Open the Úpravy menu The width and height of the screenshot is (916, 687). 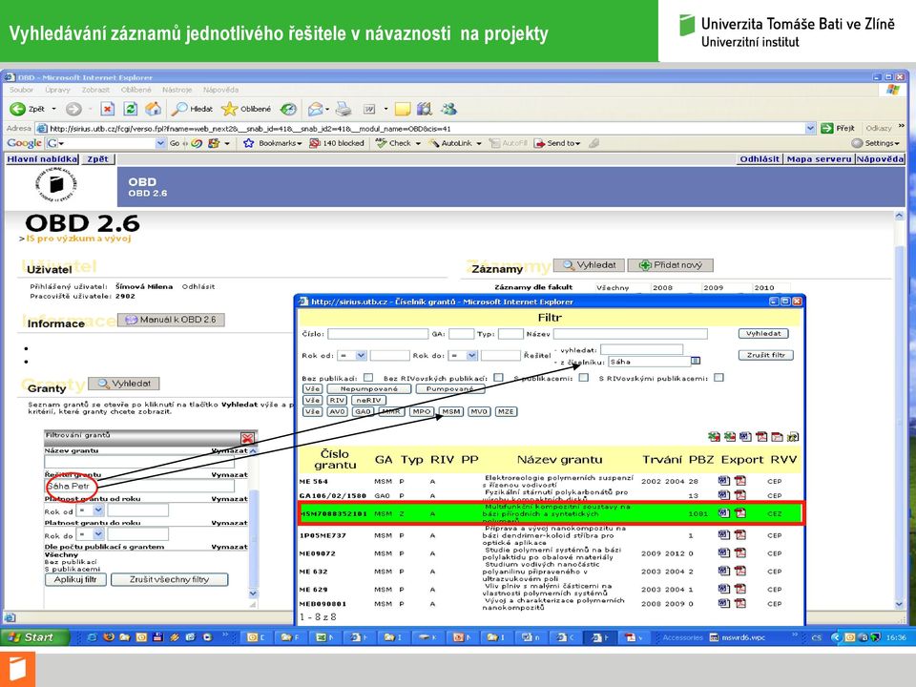pyautogui.click(x=57, y=90)
